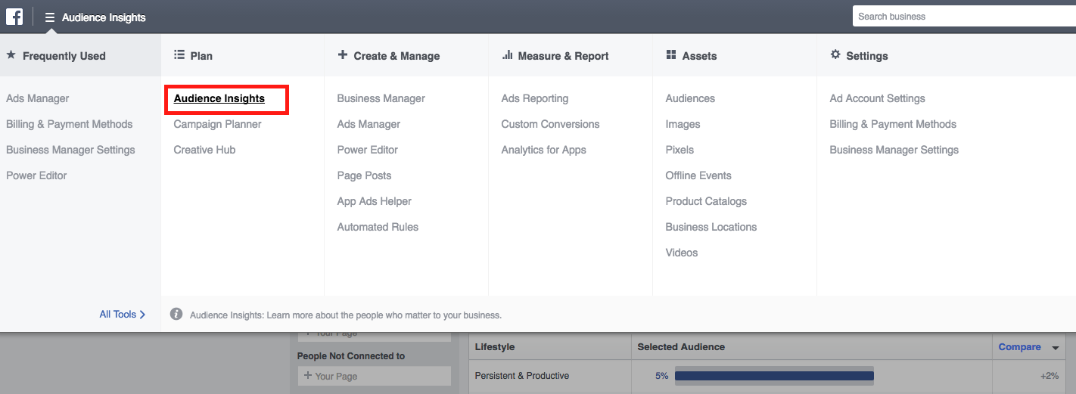Click the Measure & Report chart icon

507,55
